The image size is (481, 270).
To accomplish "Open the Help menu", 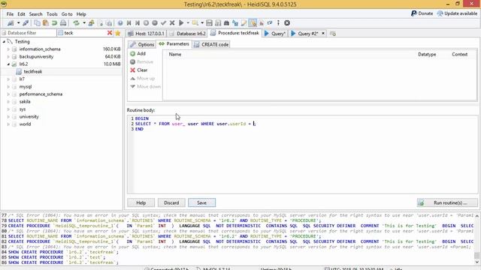I will [x=81, y=14].
